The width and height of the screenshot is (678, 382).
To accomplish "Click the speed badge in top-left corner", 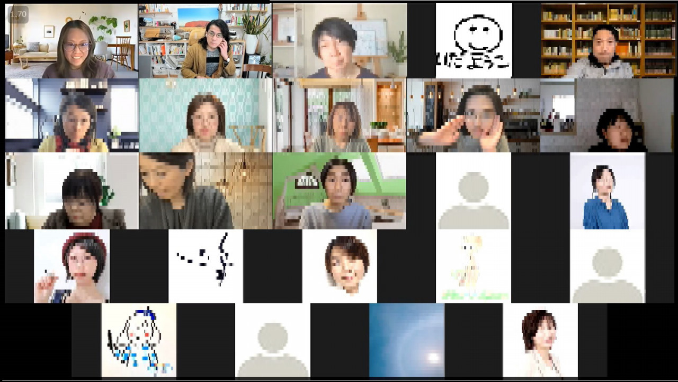I will (x=18, y=14).
